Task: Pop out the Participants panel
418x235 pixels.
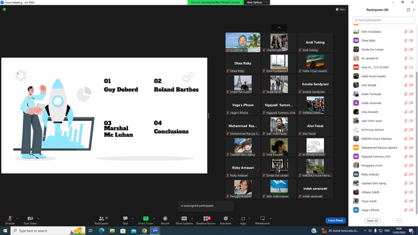Action: point(408,10)
